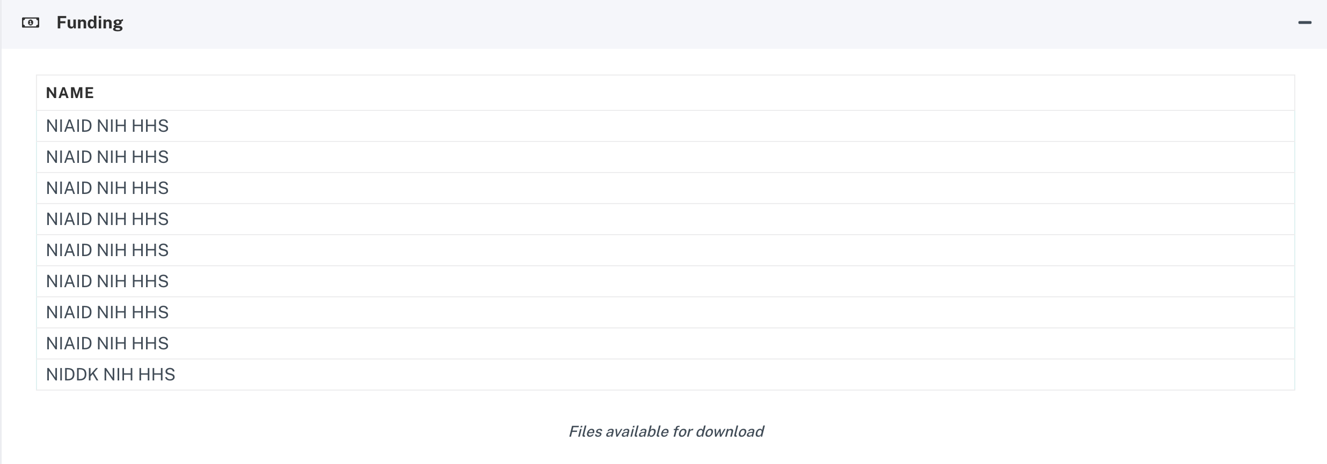The height and width of the screenshot is (464, 1327).
Task: Click the bottom row of the funding table
Action: 111,374
